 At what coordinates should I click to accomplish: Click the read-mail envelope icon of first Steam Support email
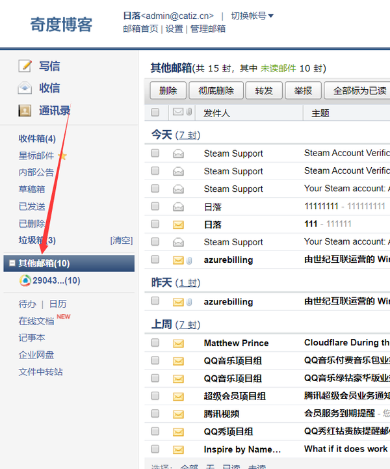click(178, 154)
